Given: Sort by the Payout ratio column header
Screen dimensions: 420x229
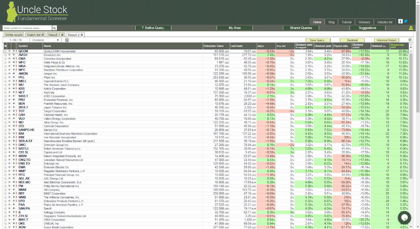Looking at the screenshot, I should (342, 46).
